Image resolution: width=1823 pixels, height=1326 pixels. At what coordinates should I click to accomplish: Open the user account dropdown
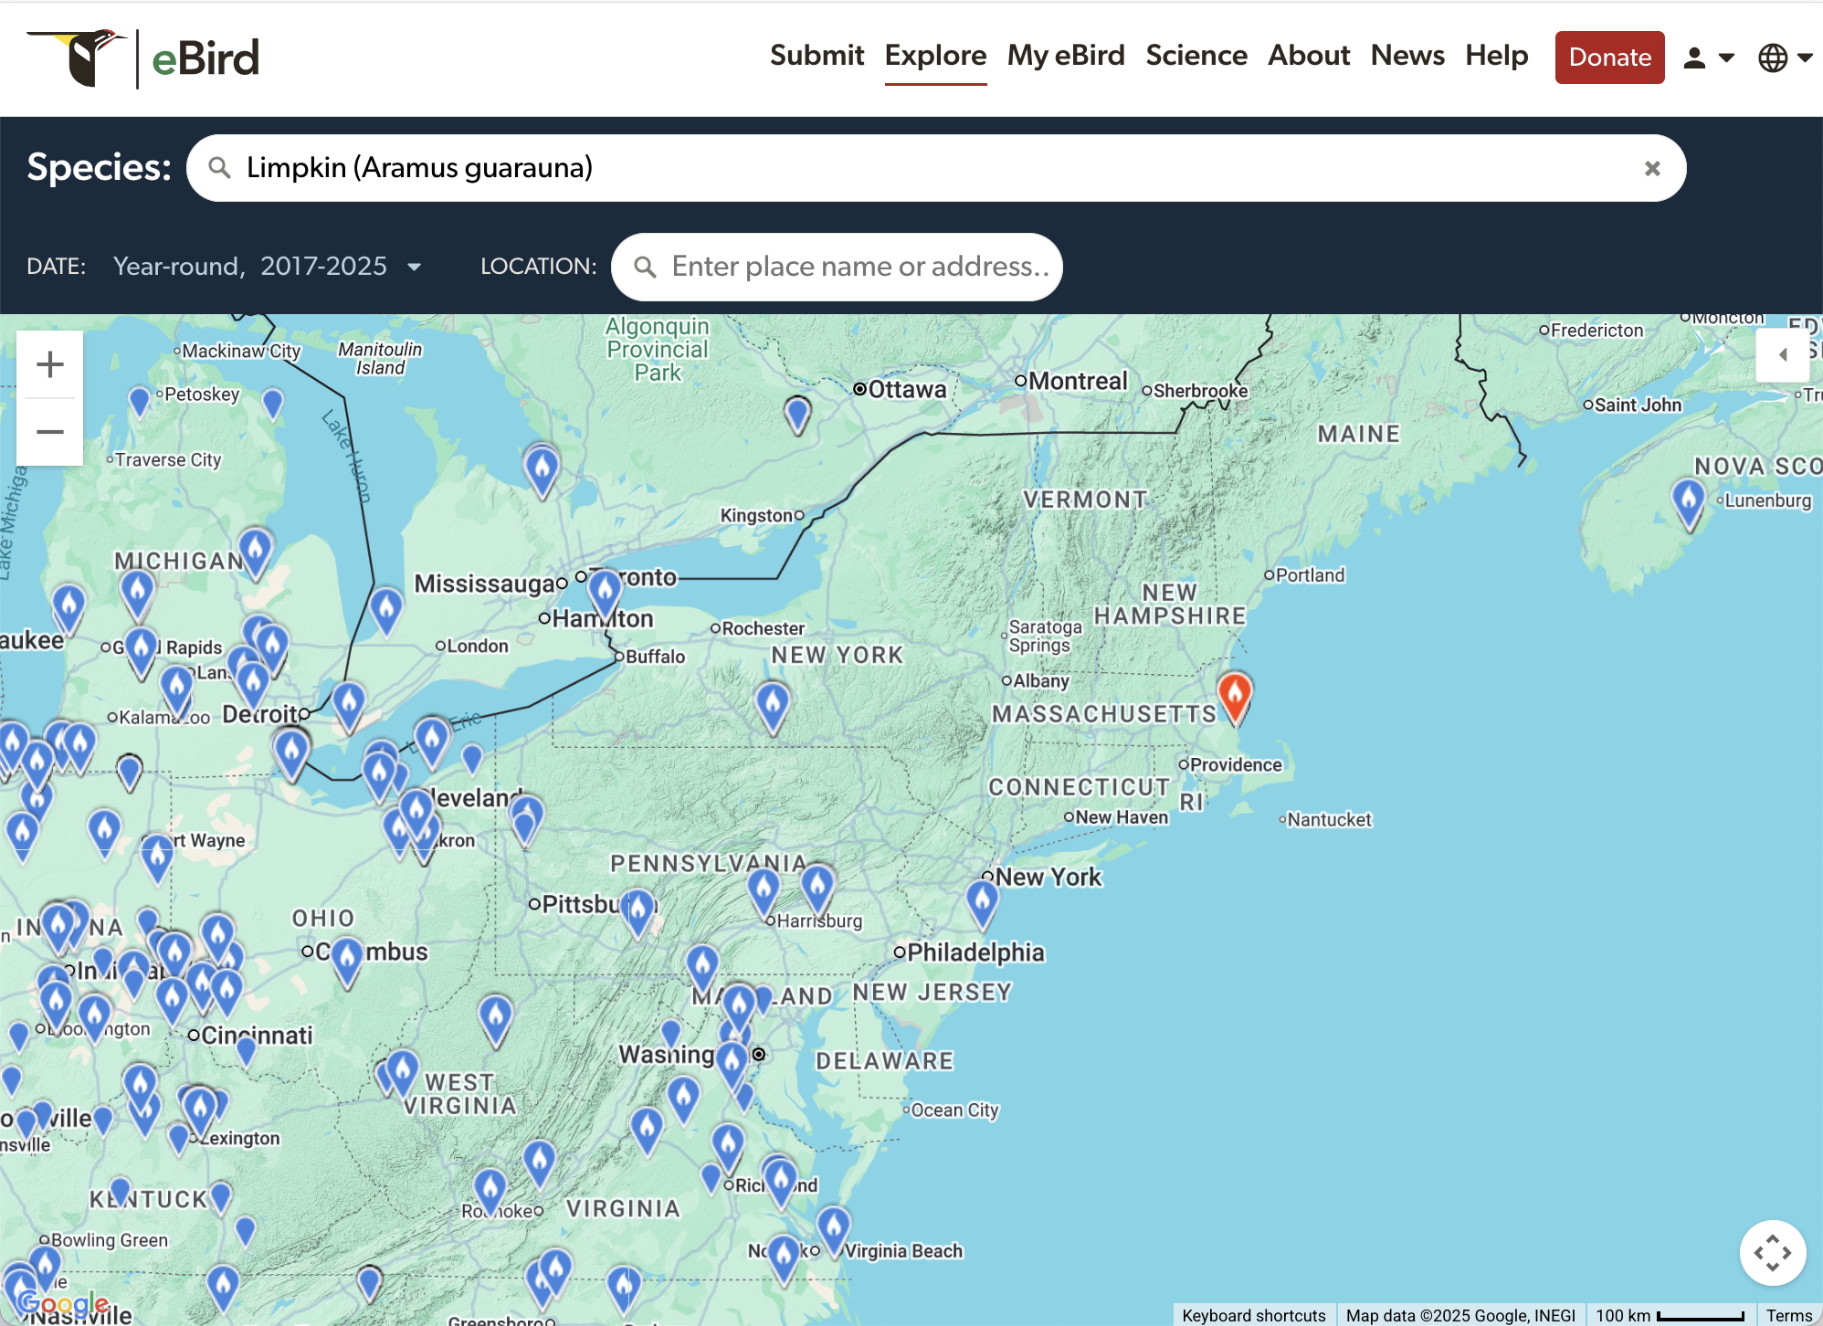[x=1708, y=58]
